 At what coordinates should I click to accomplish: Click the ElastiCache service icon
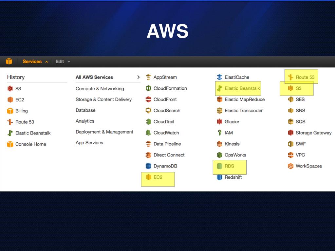point(219,77)
